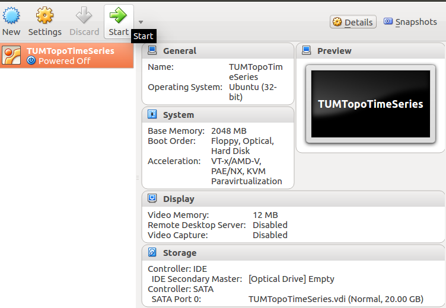Open the Storage section header
446x308 pixels.
point(293,253)
